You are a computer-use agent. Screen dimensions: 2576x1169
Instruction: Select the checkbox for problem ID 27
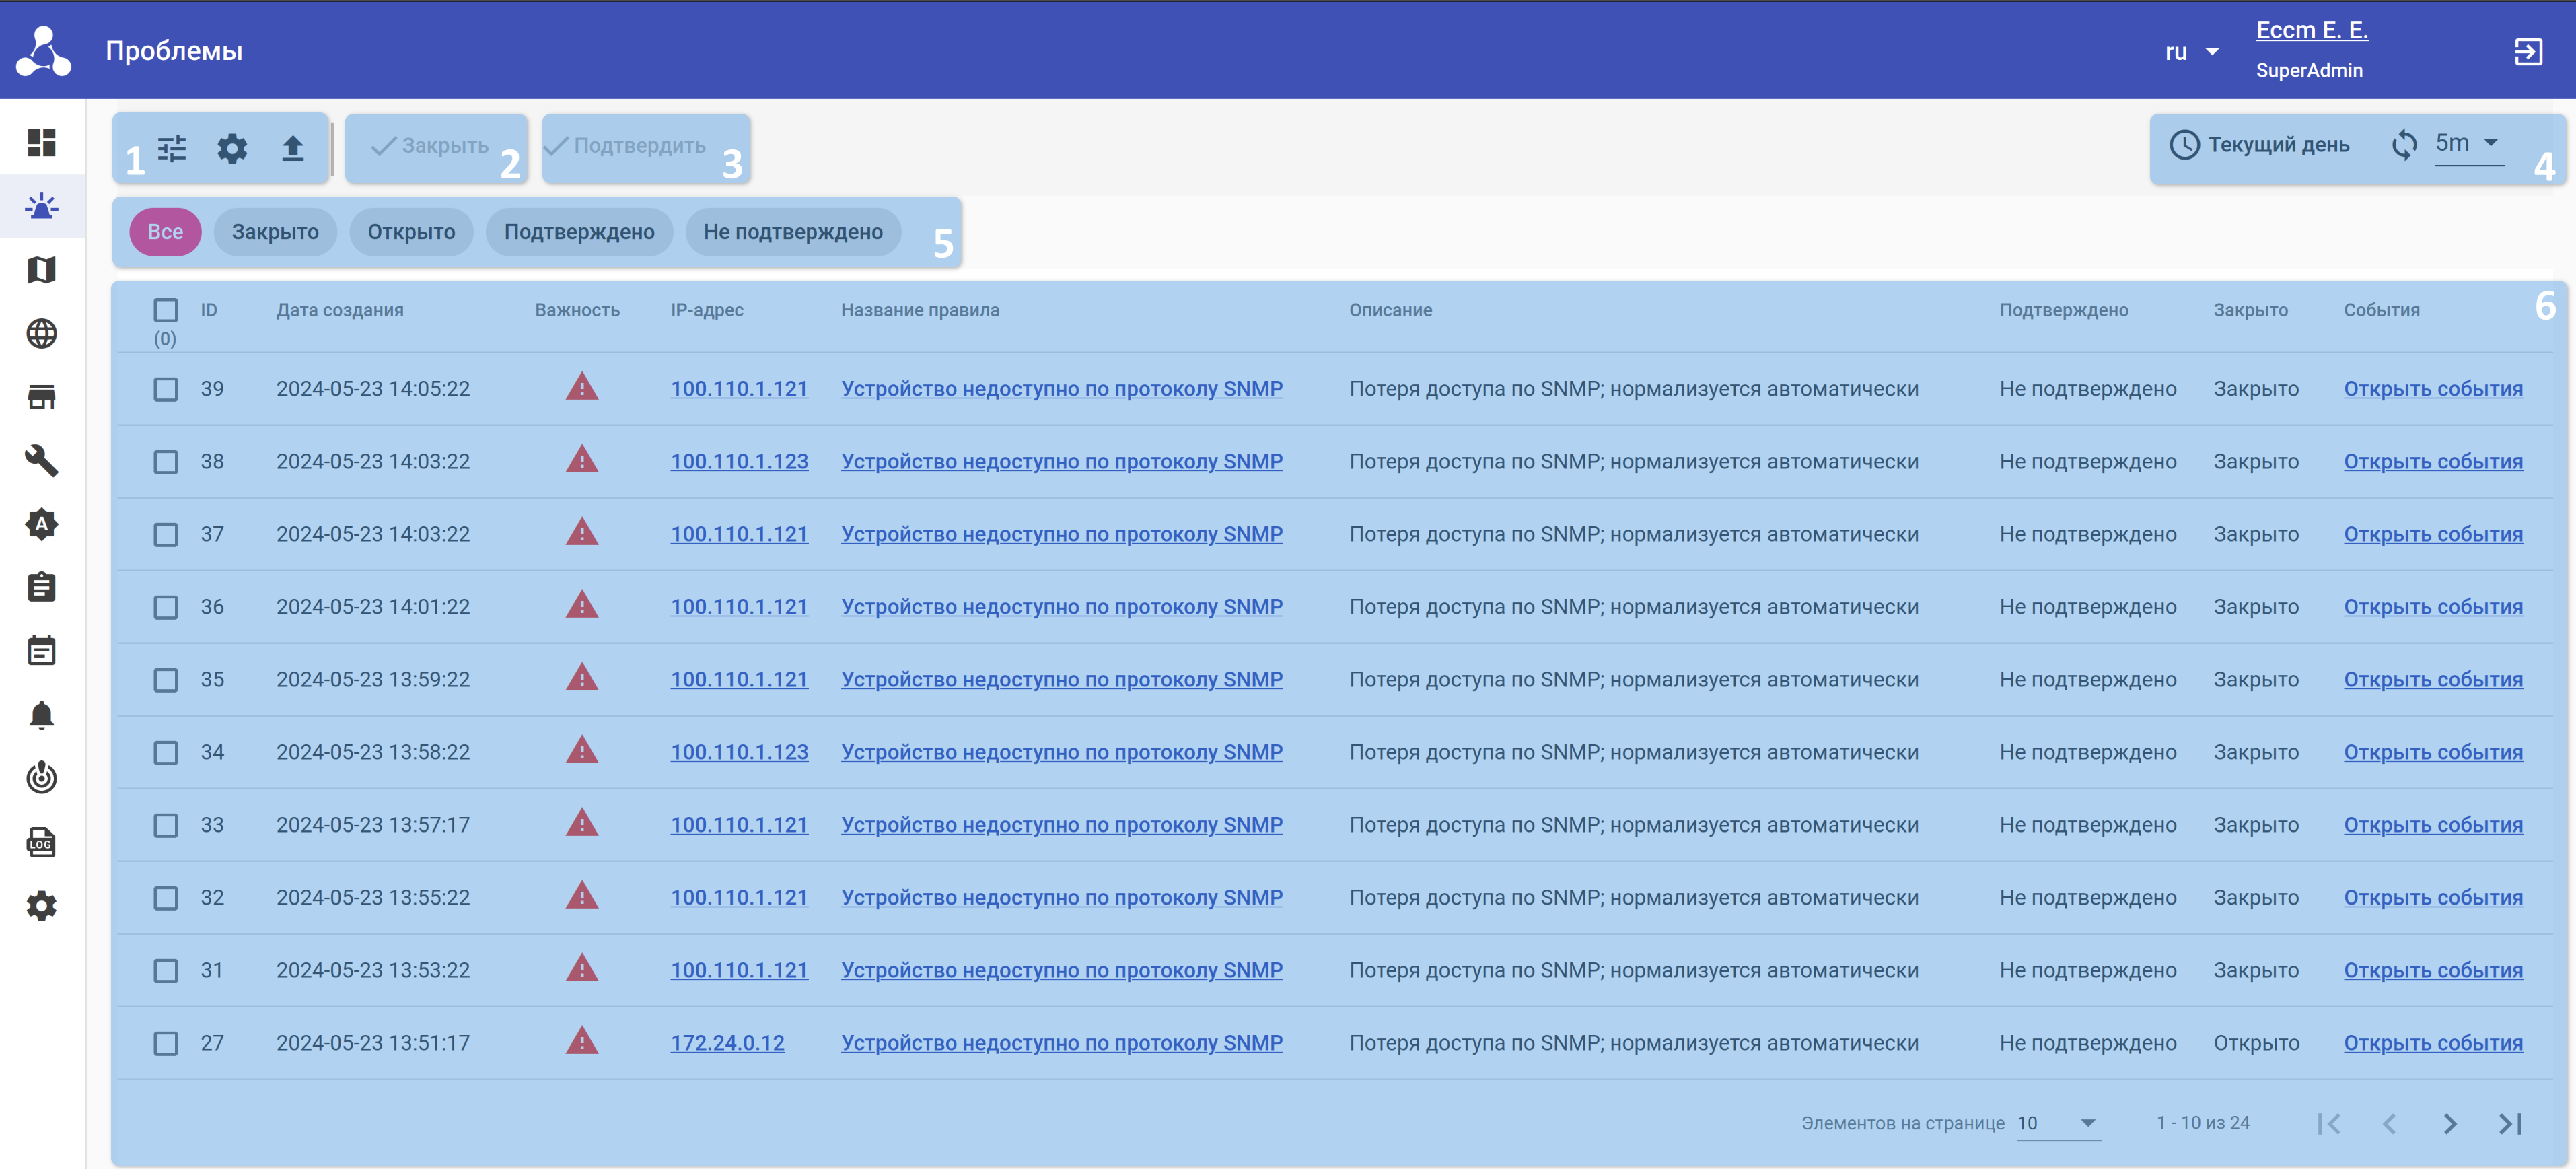tap(166, 1043)
